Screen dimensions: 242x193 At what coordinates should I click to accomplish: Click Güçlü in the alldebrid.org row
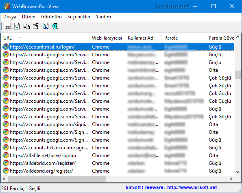tap(215, 171)
